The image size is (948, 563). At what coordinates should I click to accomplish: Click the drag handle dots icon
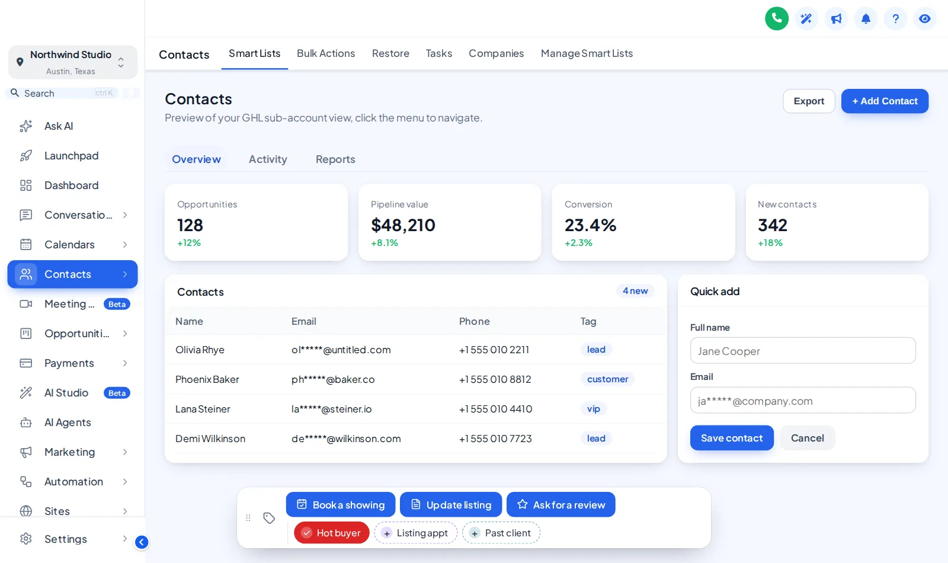pos(248,518)
